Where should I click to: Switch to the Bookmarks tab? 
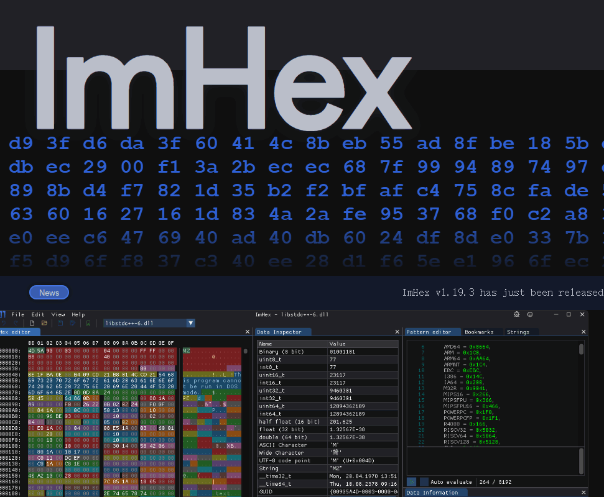479,332
